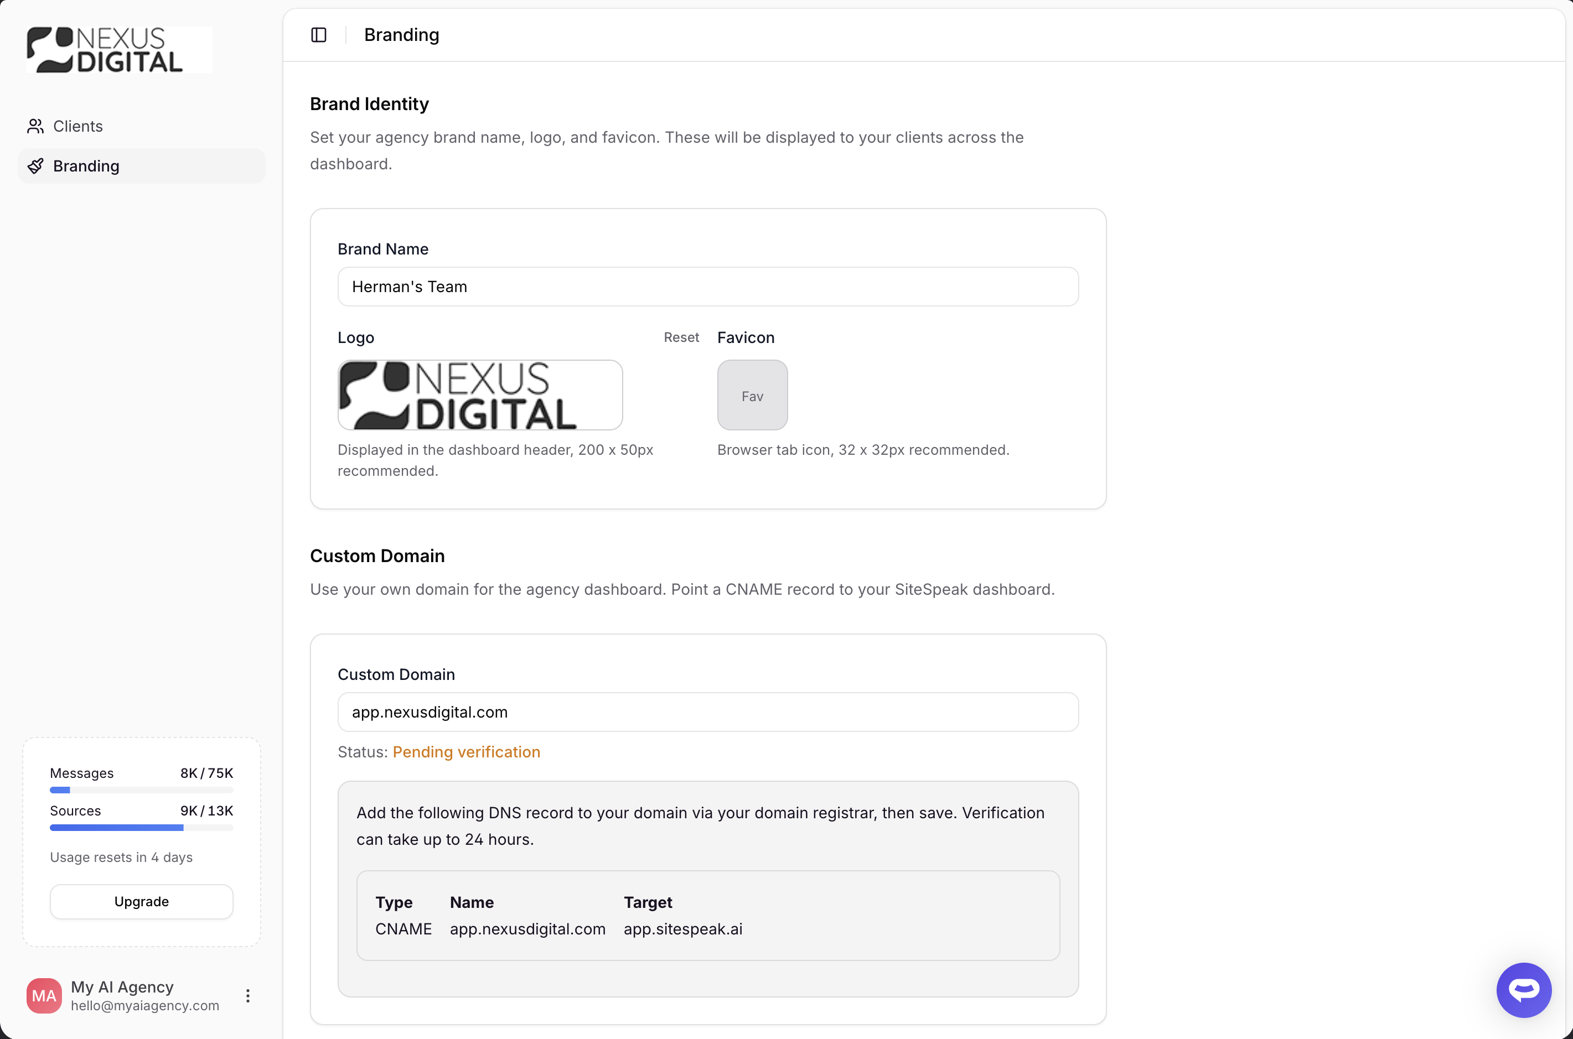Click the Pending verification status text
This screenshot has width=1573, height=1039.
(x=466, y=752)
